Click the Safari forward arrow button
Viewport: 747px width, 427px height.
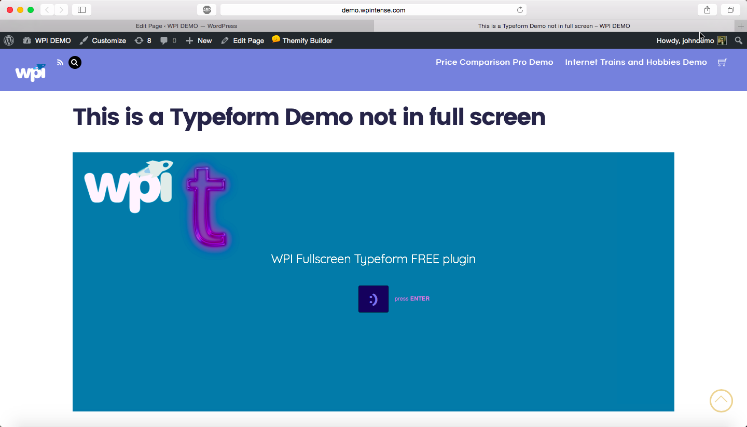(61, 10)
